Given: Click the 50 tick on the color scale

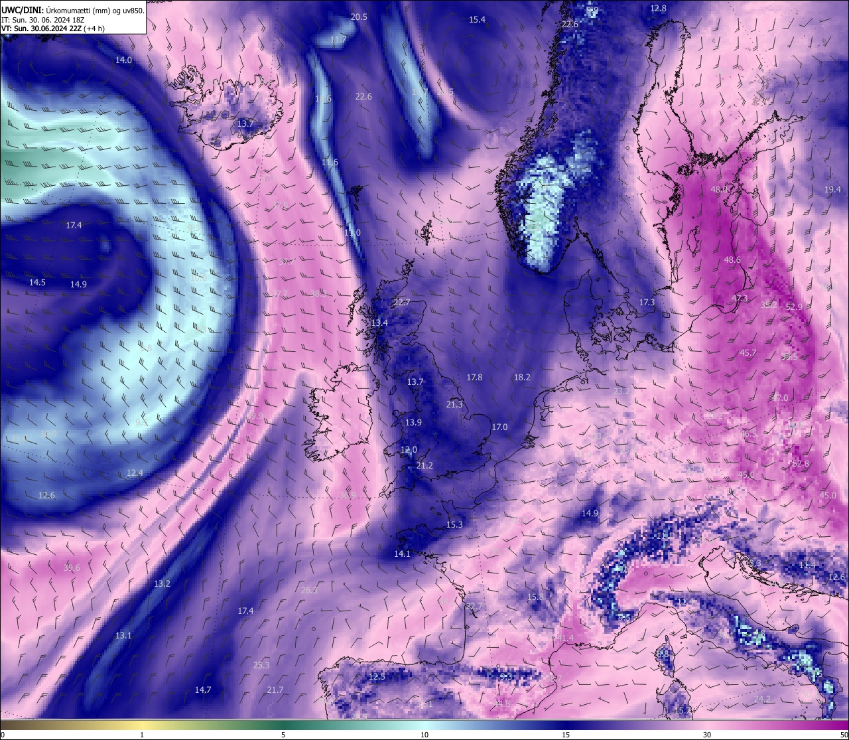Looking at the screenshot, I should [x=843, y=734].
